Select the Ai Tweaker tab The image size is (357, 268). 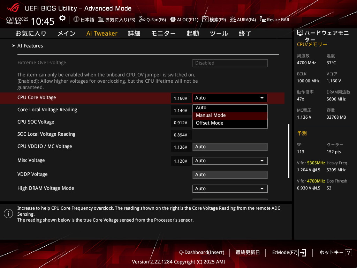tap(102, 33)
